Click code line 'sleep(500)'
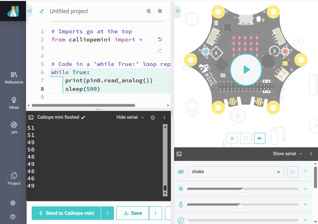The image size is (318, 224). 82,89
